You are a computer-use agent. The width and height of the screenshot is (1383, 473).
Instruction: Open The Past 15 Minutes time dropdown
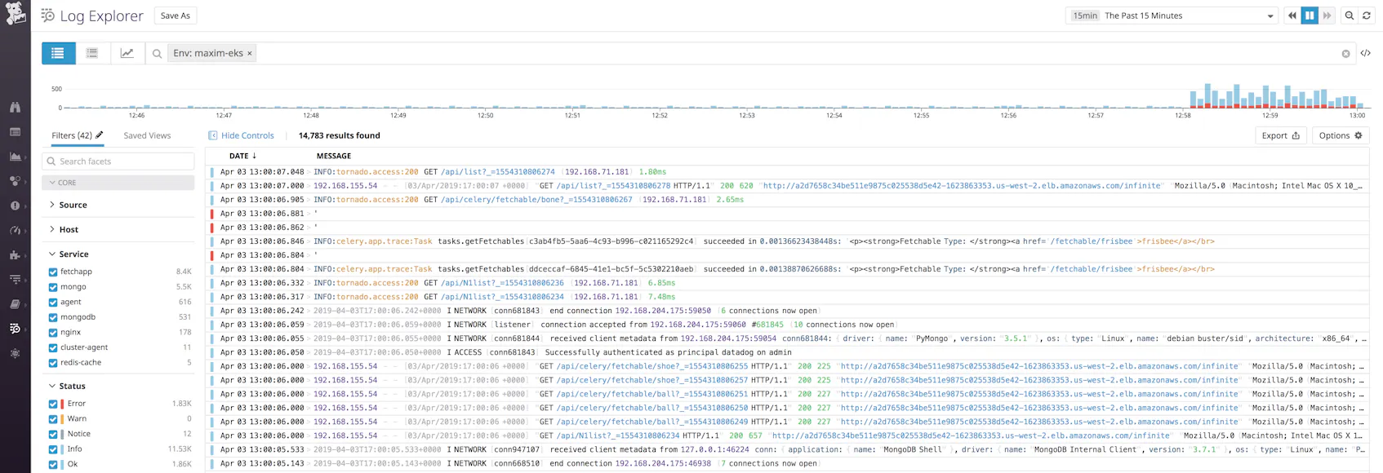coord(1171,15)
